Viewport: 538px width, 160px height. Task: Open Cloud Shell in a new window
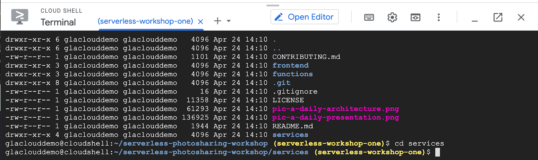click(x=498, y=17)
